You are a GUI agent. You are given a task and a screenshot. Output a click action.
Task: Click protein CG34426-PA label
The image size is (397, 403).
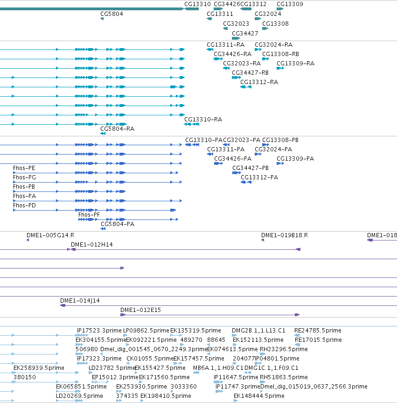233,159
